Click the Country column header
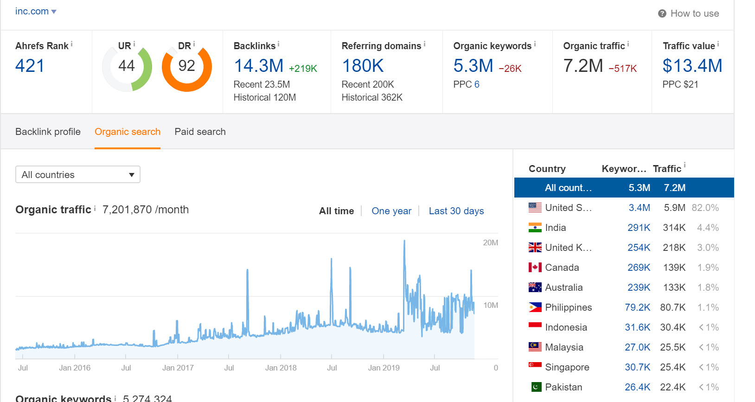 [547, 169]
